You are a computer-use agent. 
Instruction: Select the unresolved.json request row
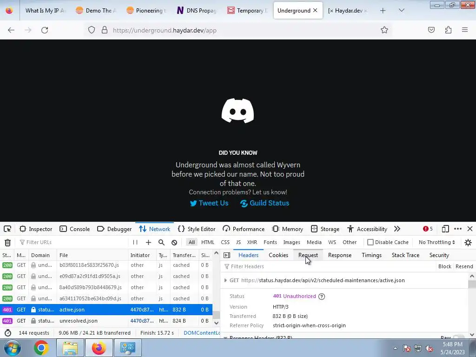pyautogui.click(x=106, y=321)
